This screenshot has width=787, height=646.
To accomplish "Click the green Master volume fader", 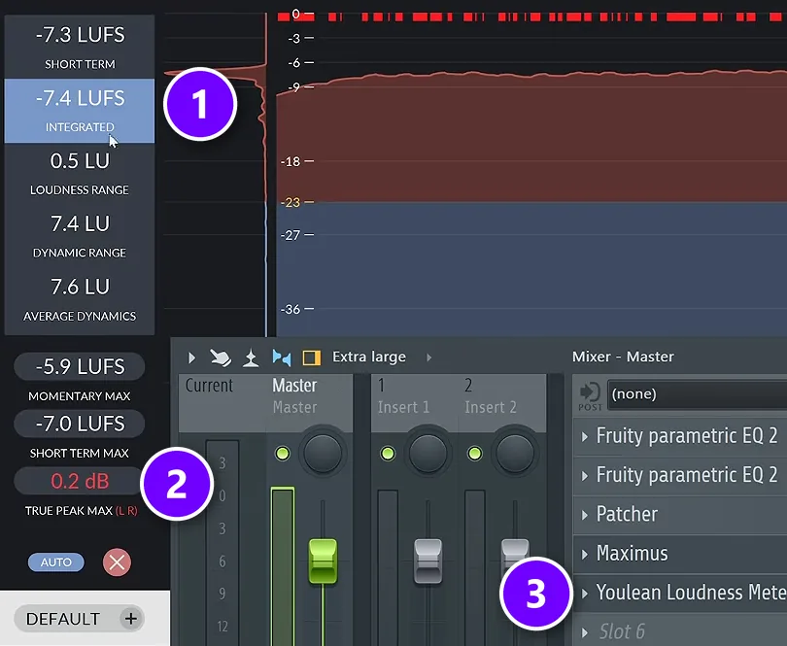I will (x=323, y=561).
